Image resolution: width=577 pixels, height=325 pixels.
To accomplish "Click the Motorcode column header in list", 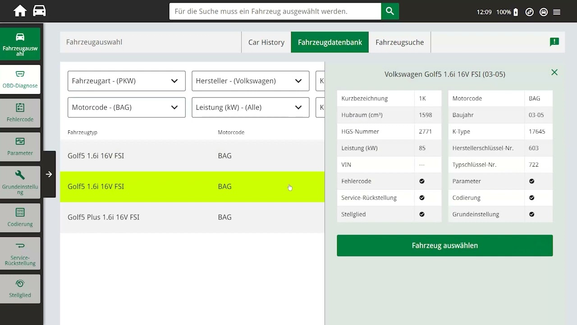I will 231,132.
